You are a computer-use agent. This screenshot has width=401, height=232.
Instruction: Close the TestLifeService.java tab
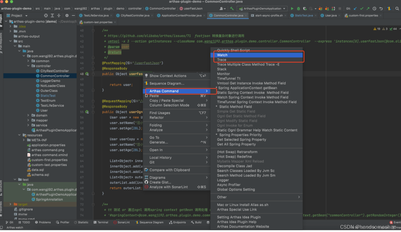(x=111, y=16)
